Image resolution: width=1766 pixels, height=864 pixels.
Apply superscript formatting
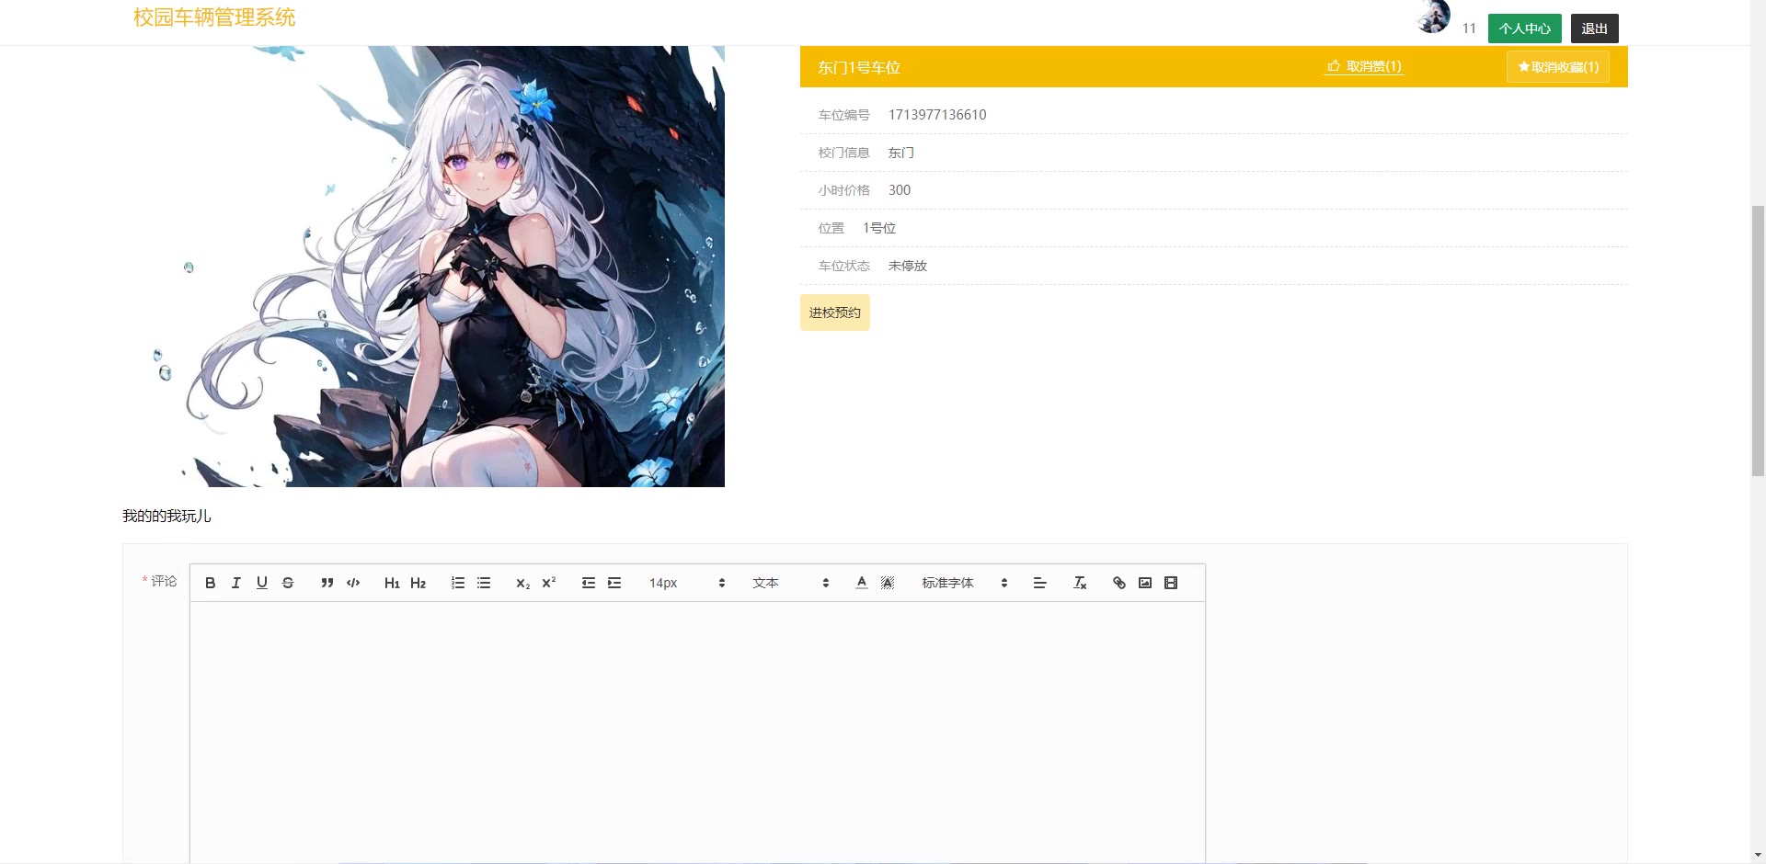pos(549,583)
